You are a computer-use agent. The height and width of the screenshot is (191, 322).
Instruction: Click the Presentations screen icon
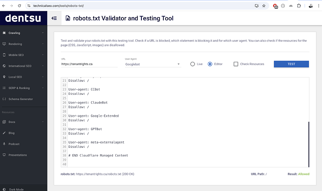[4, 155]
